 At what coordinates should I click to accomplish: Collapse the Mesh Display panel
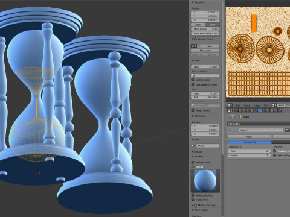pyautogui.click(x=193, y=210)
